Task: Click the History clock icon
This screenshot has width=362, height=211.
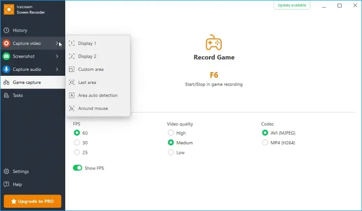Action: (6, 30)
